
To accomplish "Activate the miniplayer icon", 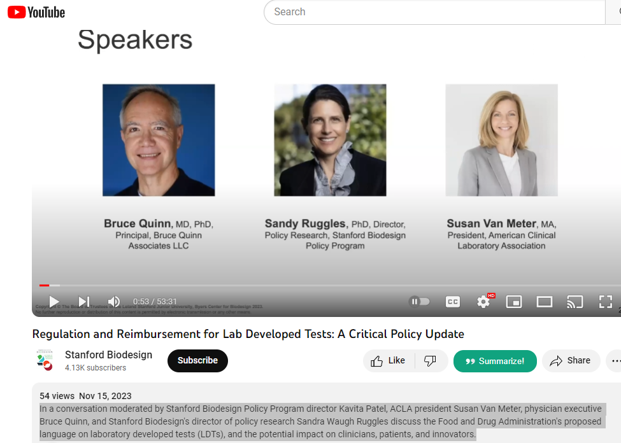I will 513,302.
